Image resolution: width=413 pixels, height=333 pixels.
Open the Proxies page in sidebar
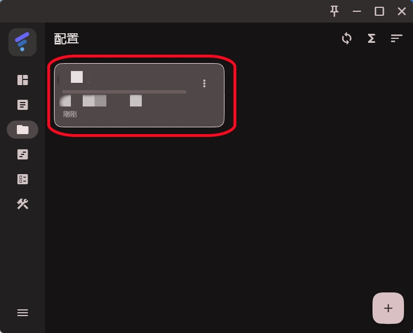(x=23, y=105)
